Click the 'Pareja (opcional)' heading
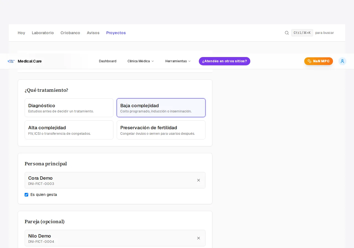This screenshot has width=354, height=248. tap(45, 222)
